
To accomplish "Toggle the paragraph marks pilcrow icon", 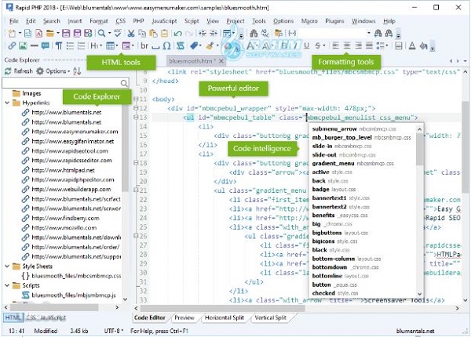I will 59,46.
